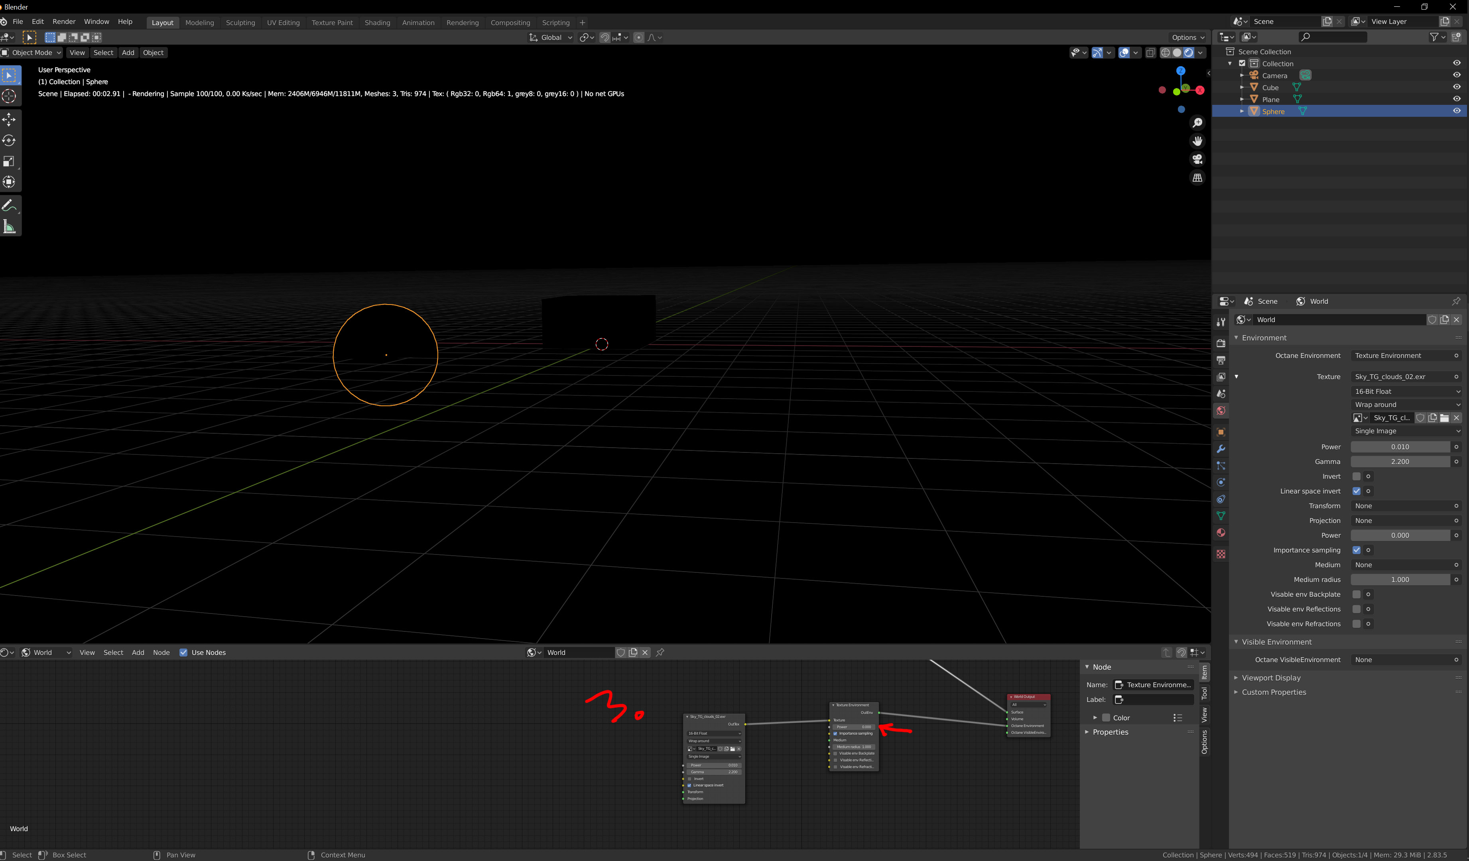
Task: Toggle camera view in the viewport
Action: click(x=1197, y=159)
